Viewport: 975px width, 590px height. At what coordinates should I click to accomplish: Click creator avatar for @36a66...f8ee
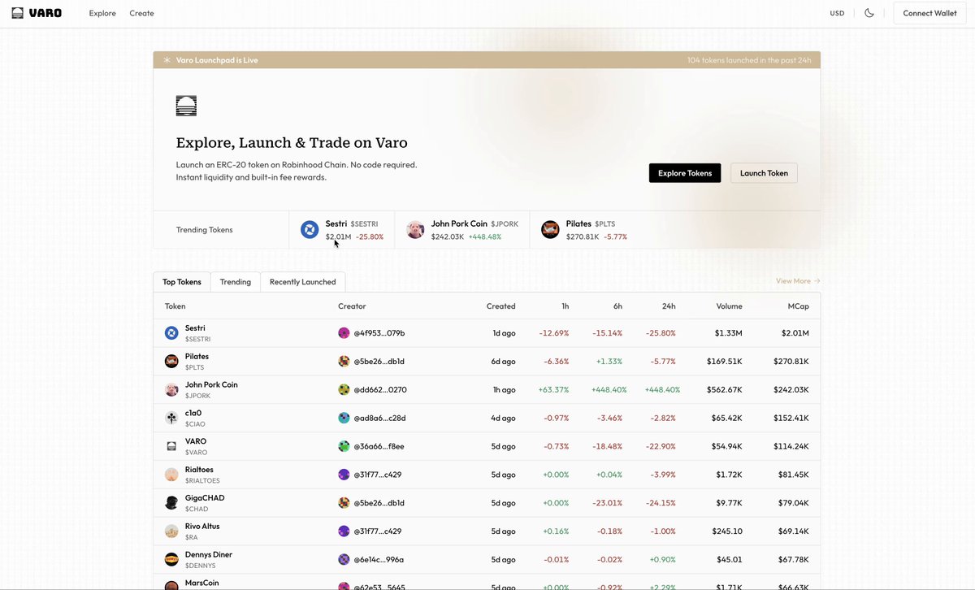tap(344, 446)
